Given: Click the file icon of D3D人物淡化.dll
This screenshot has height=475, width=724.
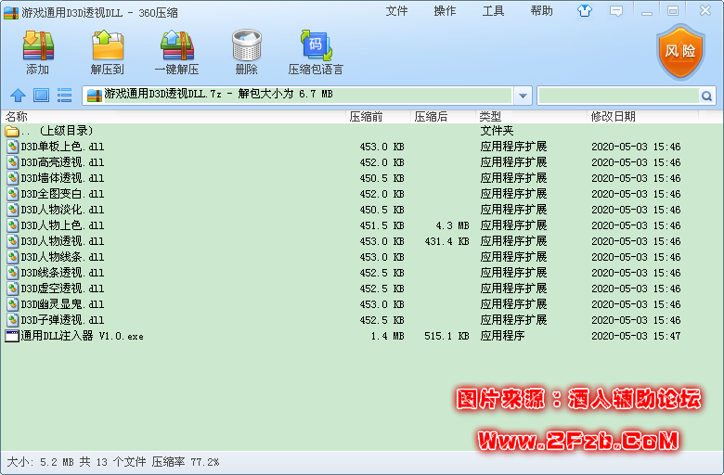Looking at the screenshot, I should [x=12, y=210].
